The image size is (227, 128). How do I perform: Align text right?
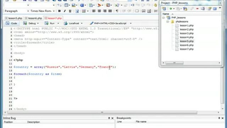point(105,11)
